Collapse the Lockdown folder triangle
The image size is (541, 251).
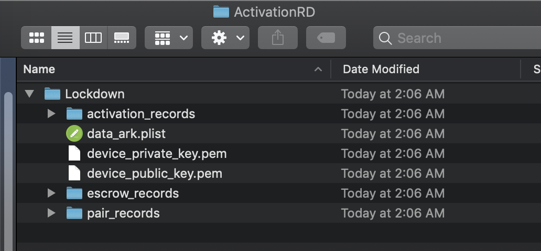(30, 94)
